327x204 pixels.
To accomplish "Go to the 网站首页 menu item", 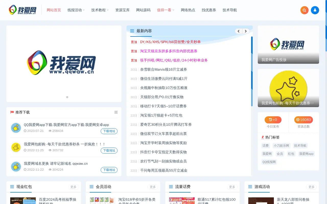I will [x=54, y=10].
